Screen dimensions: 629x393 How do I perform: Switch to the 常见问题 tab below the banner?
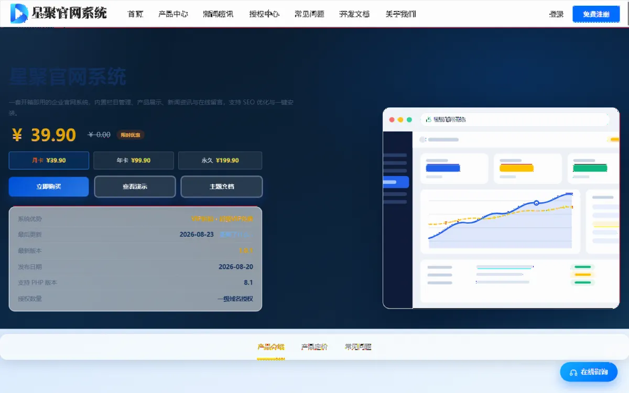coord(358,347)
